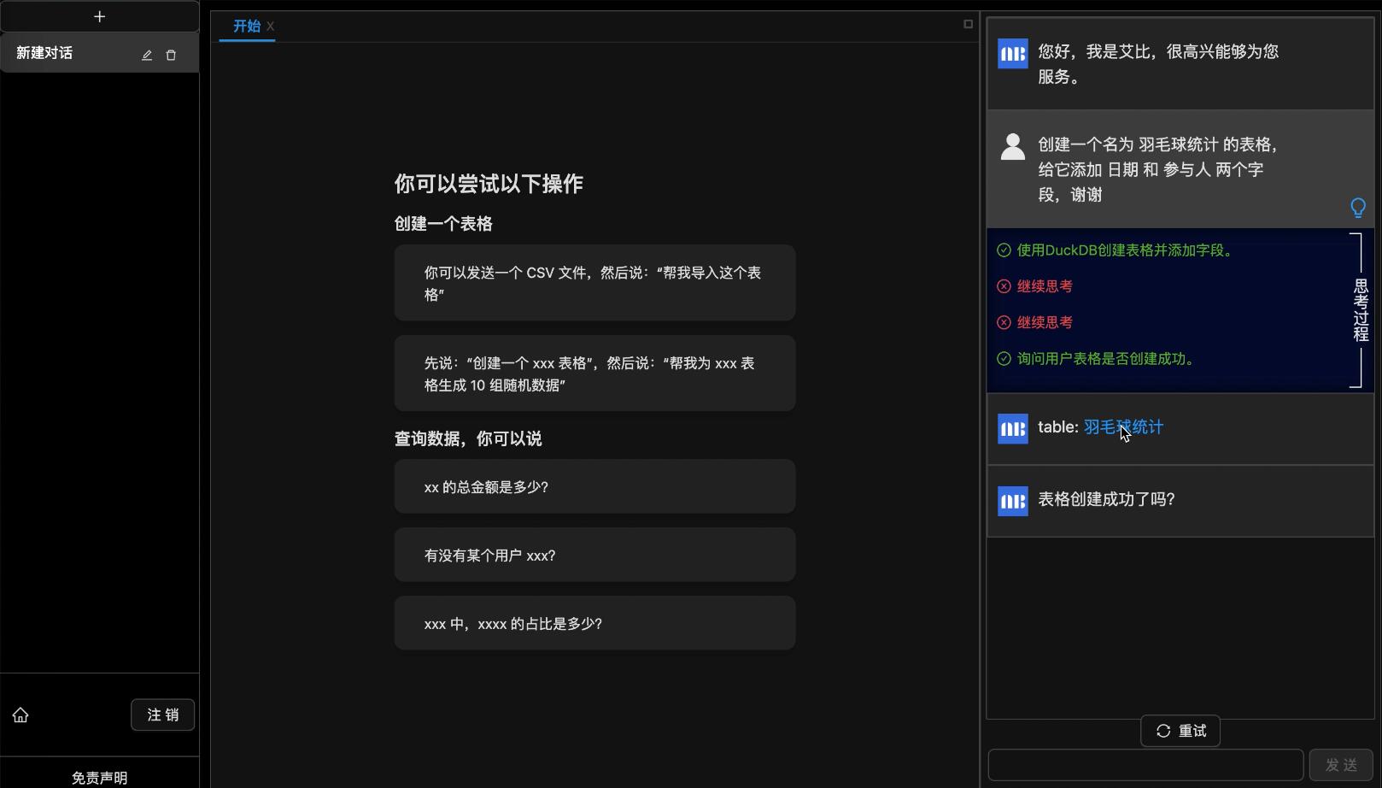Choose the 'xx 的总金额是多少?' suggestion card
Screen dimensions: 1382x788
594,487
